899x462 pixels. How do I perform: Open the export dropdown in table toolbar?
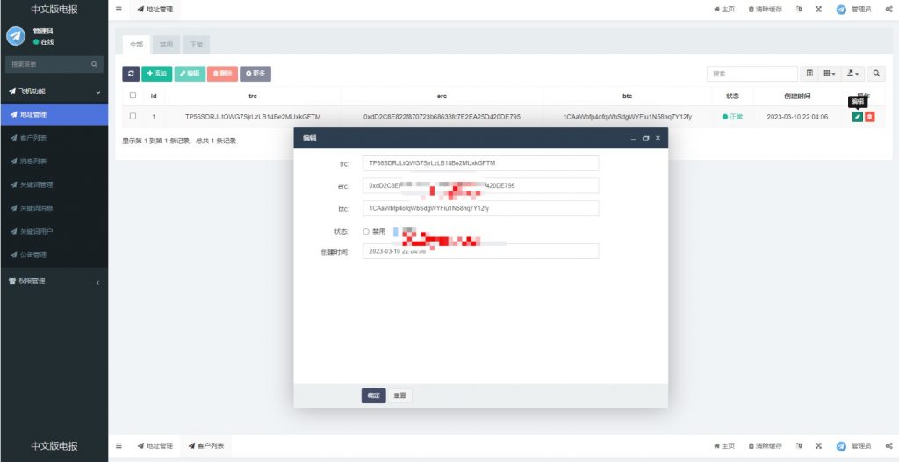(x=853, y=74)
